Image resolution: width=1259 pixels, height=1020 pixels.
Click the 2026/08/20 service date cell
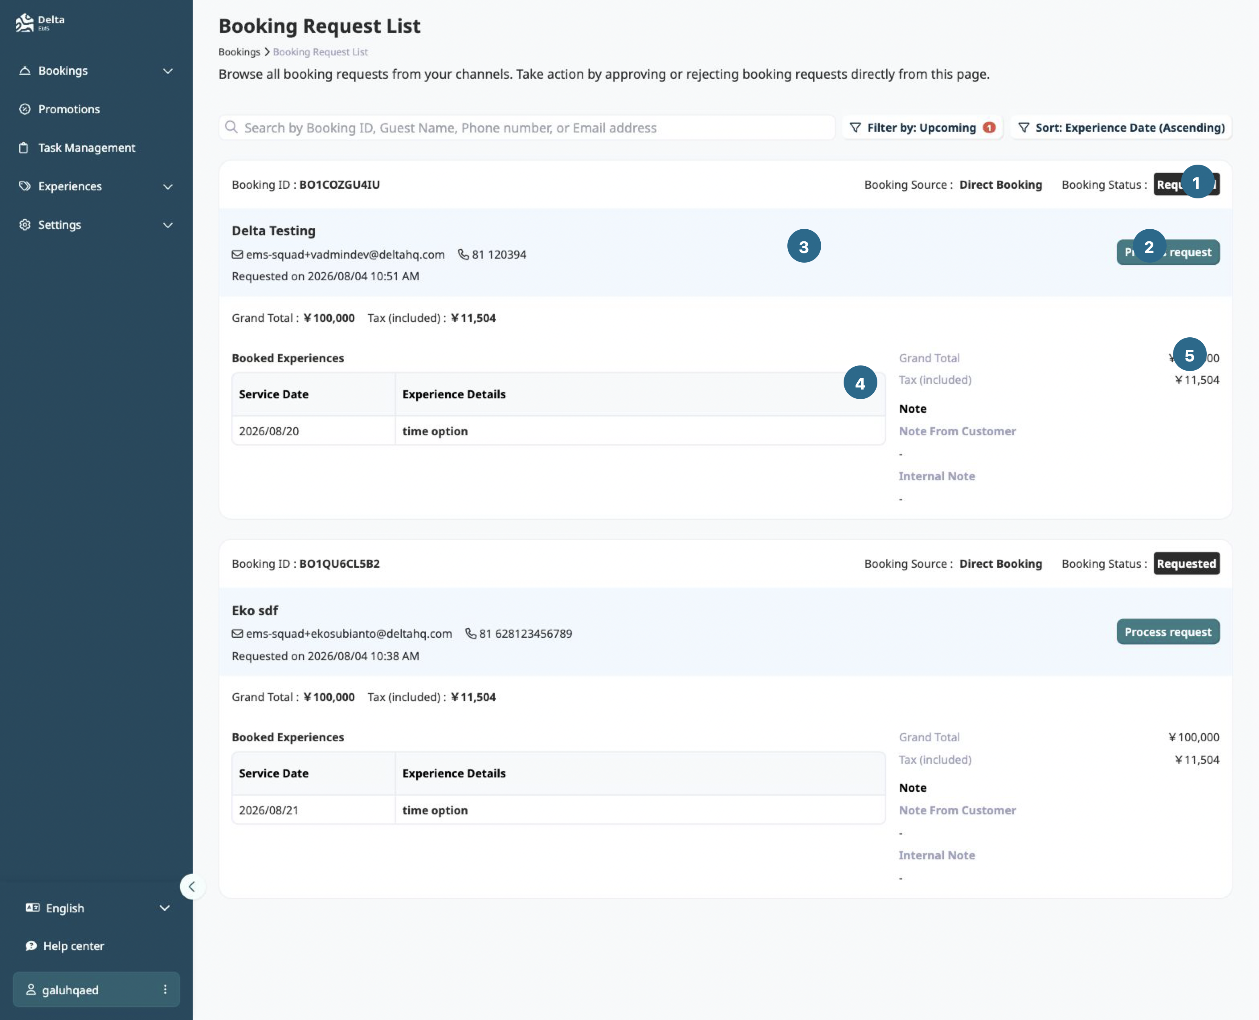pyautogui.click(x=314, y=430)
